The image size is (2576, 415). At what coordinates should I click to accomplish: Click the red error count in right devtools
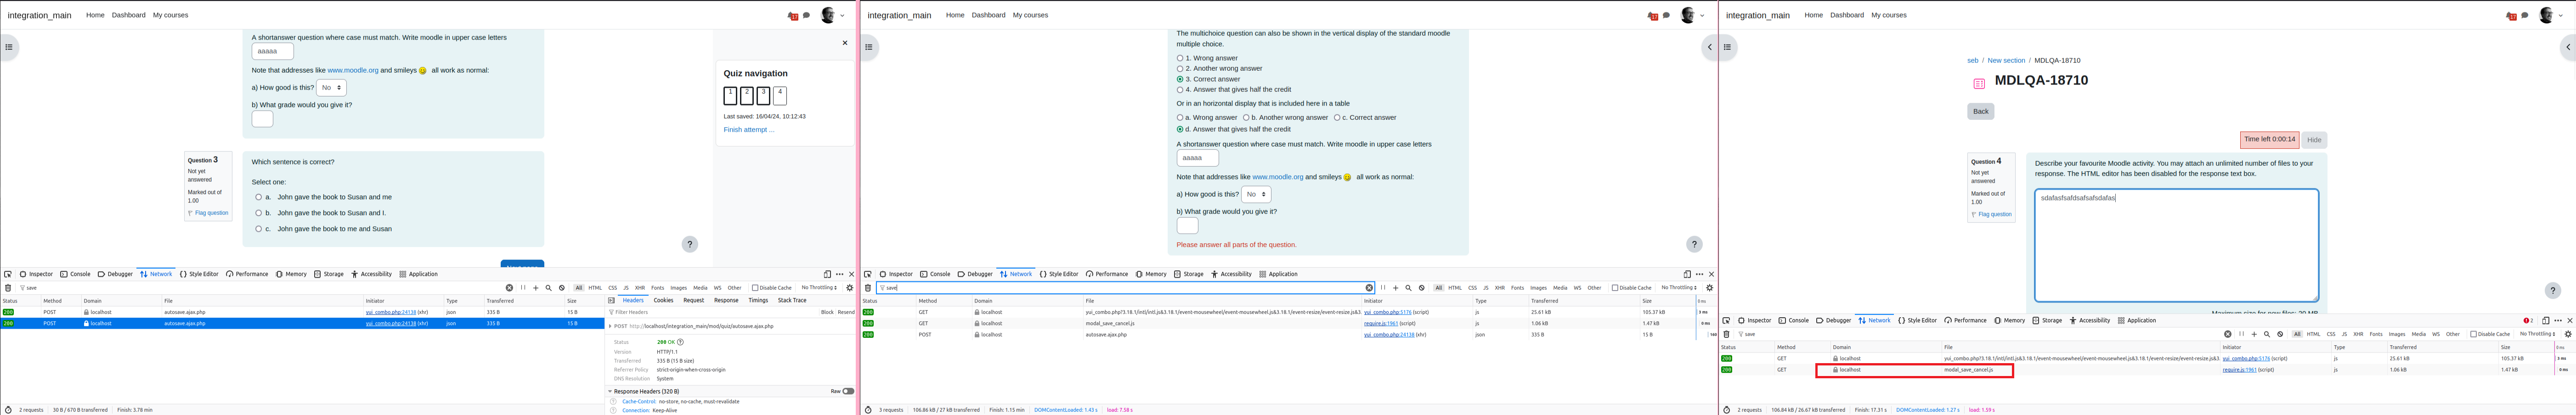[2528, 321]
